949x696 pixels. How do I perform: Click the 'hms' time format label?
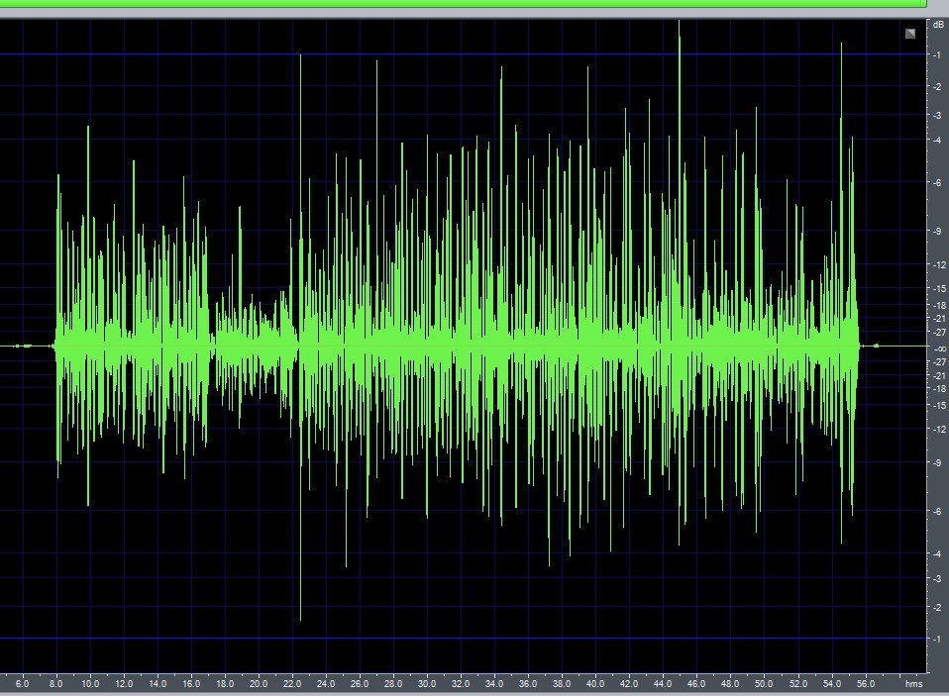click(914, 684)
